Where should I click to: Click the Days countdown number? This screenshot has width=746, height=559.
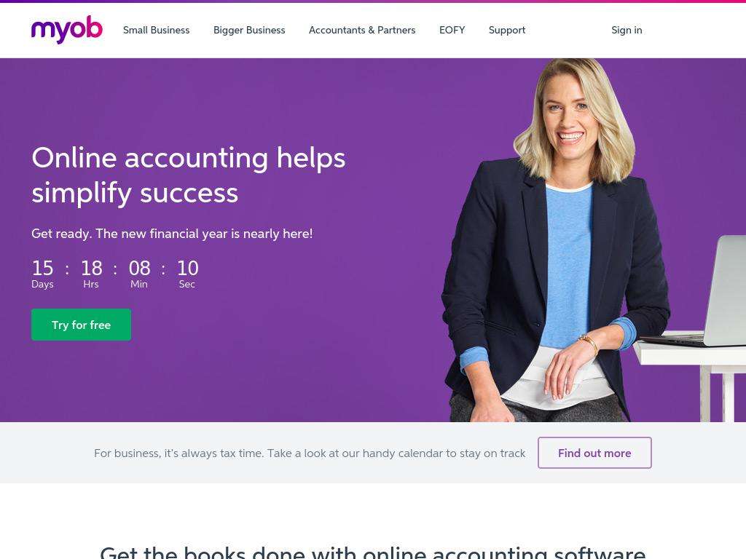pyautogui.click(x=42, y=268)
